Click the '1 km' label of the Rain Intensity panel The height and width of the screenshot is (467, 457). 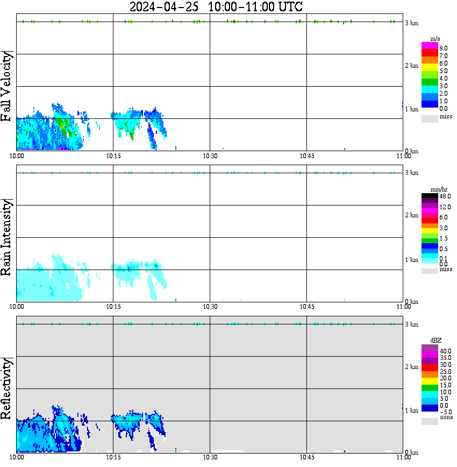pyautogui.click(x=411, y=260)
